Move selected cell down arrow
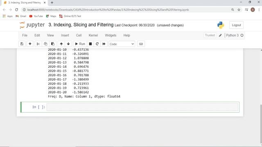The image size is (262, 147). [x=68, y=44]
